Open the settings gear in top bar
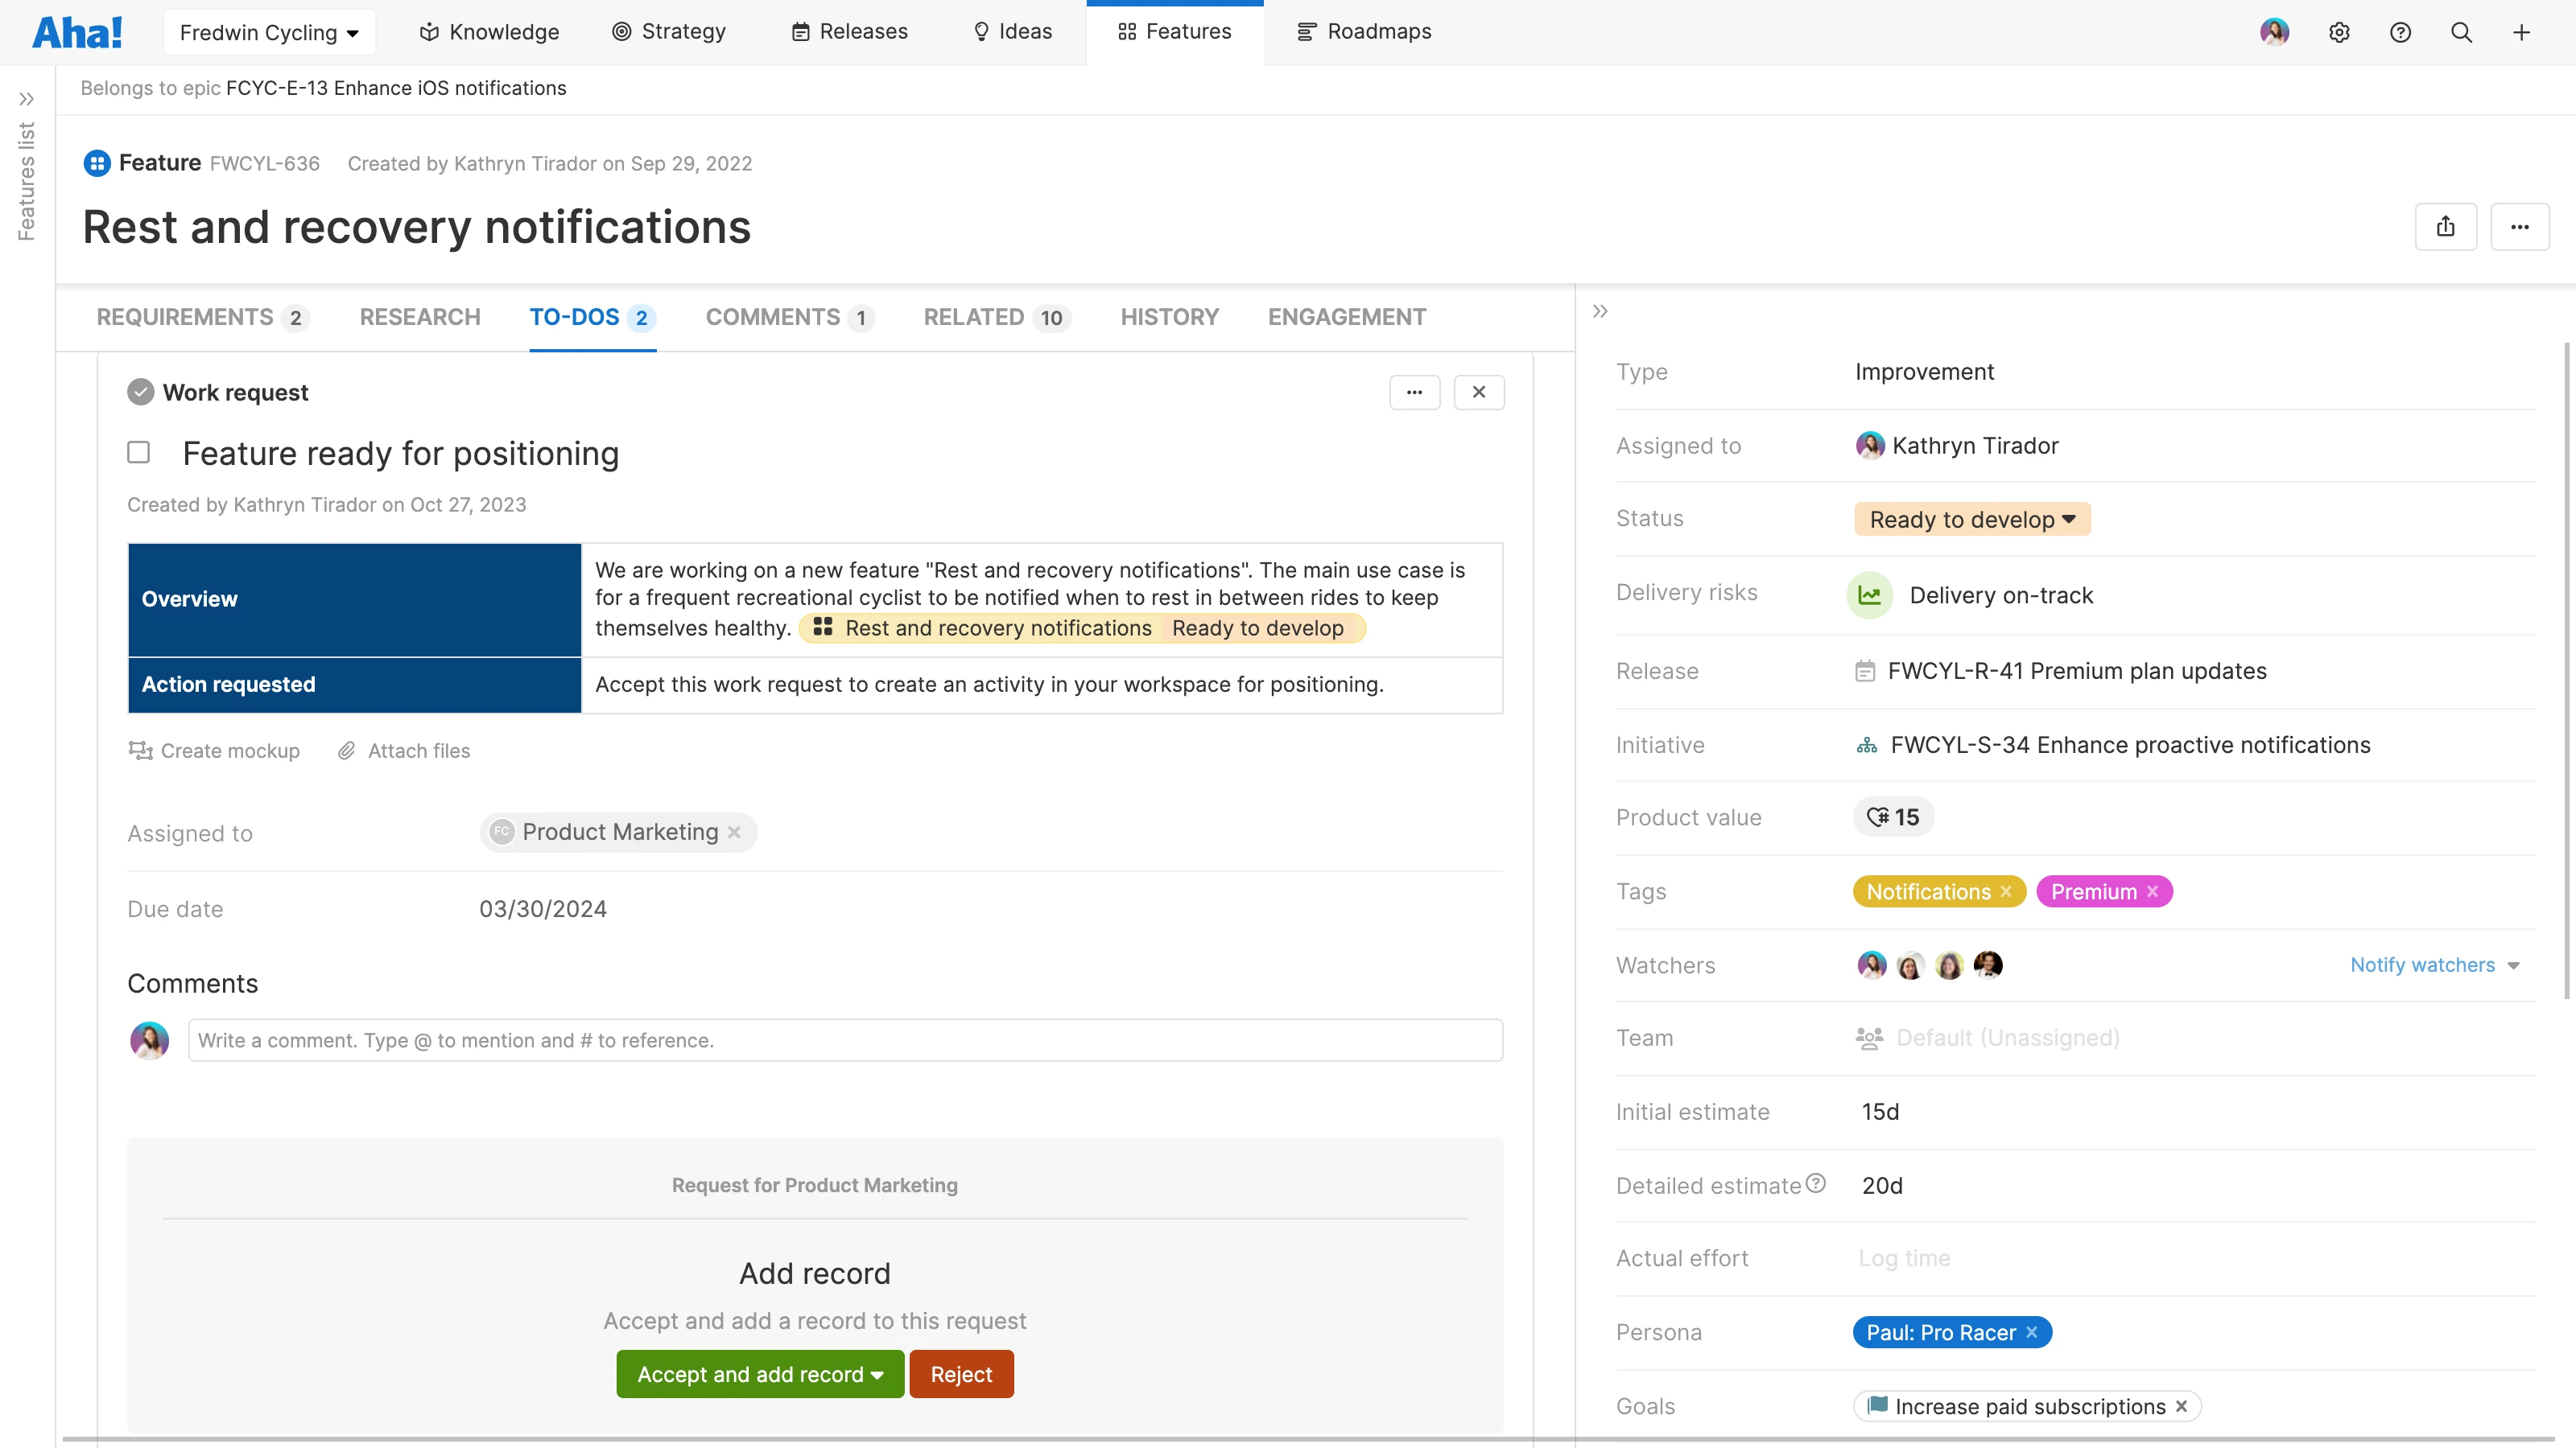The width and height of the screenshot is (2576, 1448). (x=2340, y=32)
